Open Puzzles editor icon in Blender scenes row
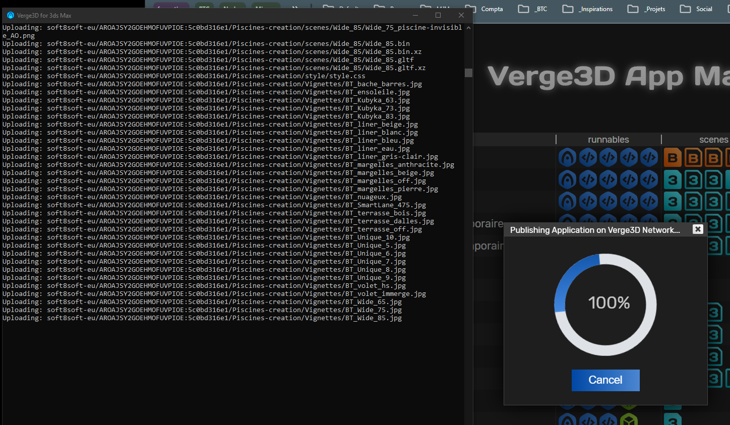 coord(567,158)
